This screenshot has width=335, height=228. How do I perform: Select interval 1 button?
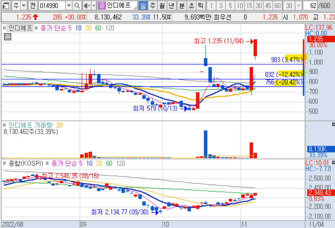click(x=211, y=6)
